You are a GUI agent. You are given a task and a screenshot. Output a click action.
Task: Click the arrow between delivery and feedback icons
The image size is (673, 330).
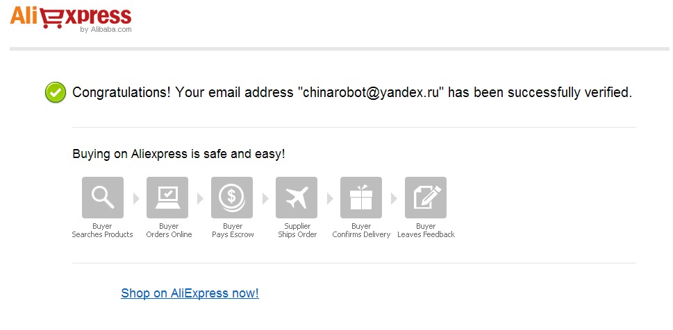[394, 198]
